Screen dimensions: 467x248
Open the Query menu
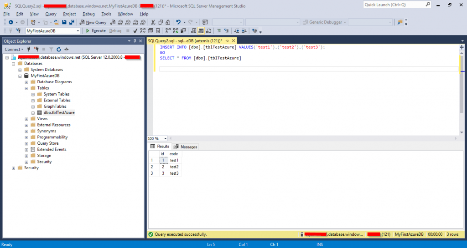tap(51, 14)
